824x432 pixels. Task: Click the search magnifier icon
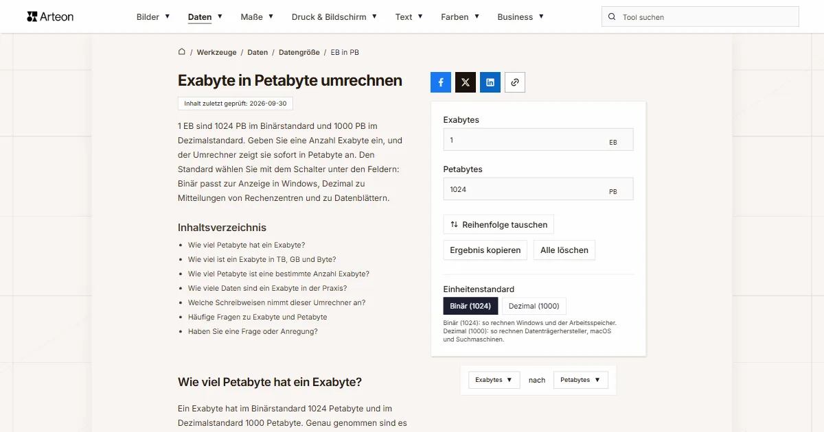coord(612,17)
